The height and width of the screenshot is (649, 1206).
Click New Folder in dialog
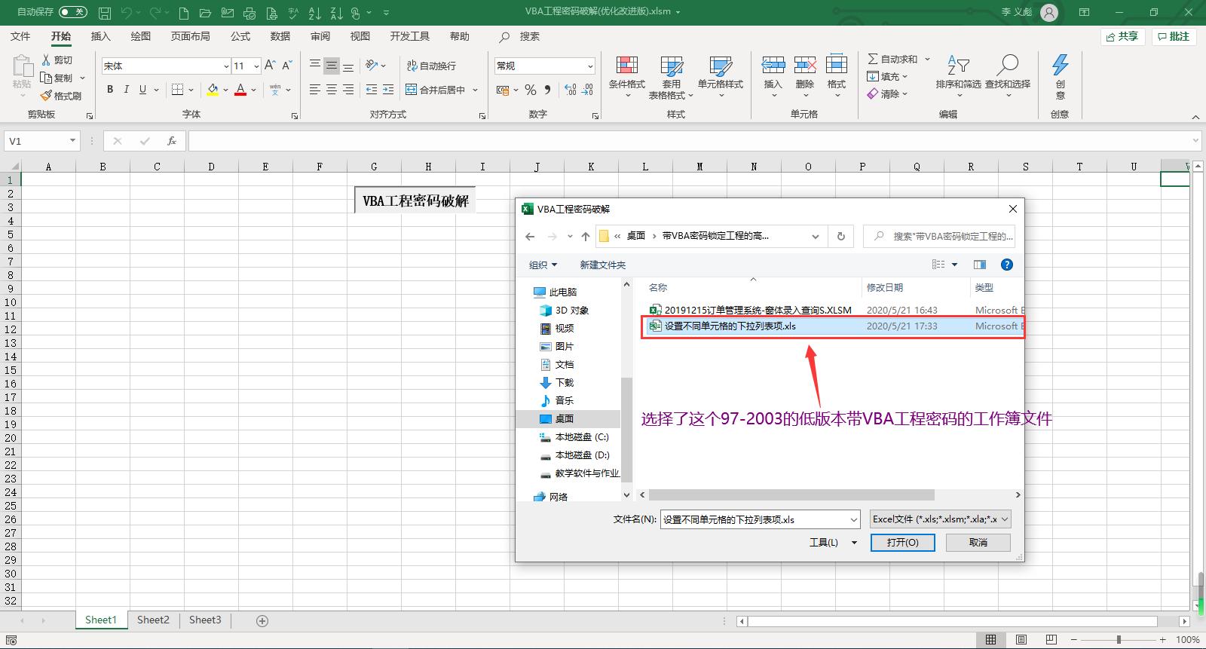603,265
